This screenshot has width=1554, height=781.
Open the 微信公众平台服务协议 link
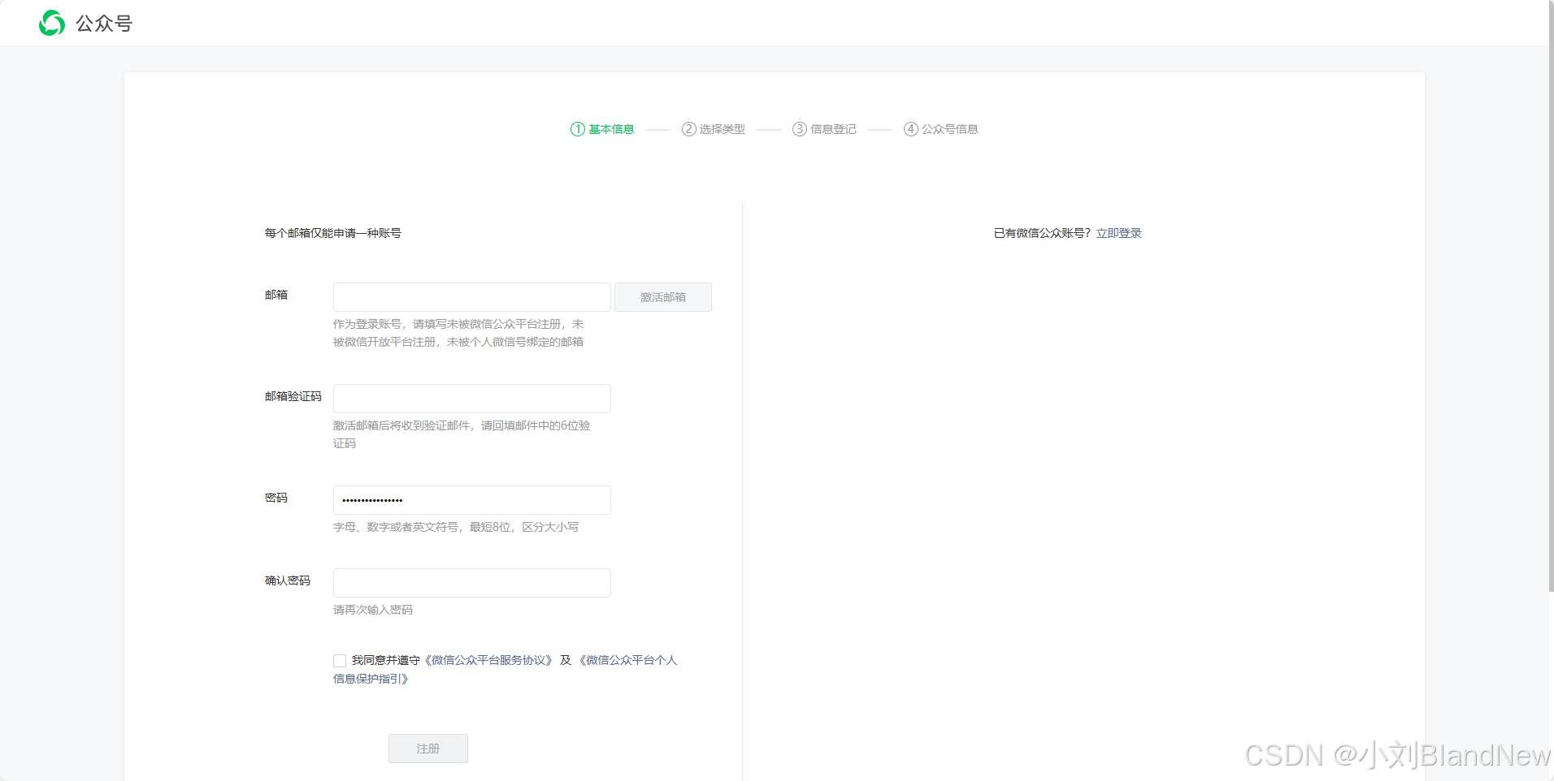tap(488, 660)
